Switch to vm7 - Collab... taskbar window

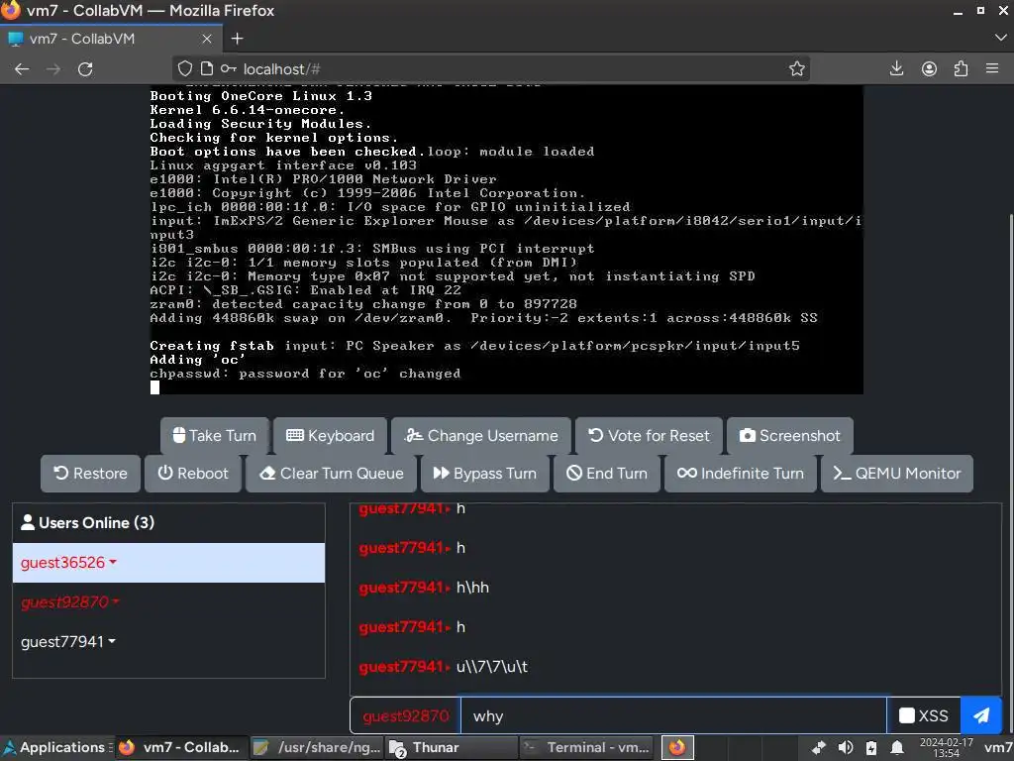[181, 747]
